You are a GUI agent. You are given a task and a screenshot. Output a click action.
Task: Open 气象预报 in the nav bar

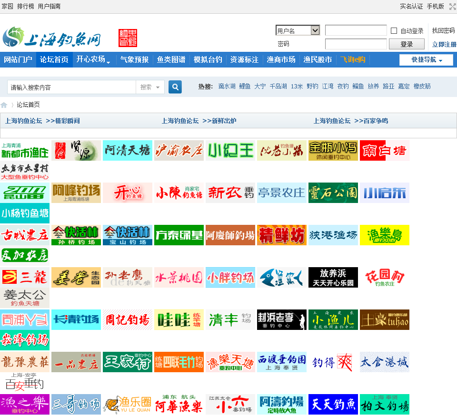(x=135, y=60)
